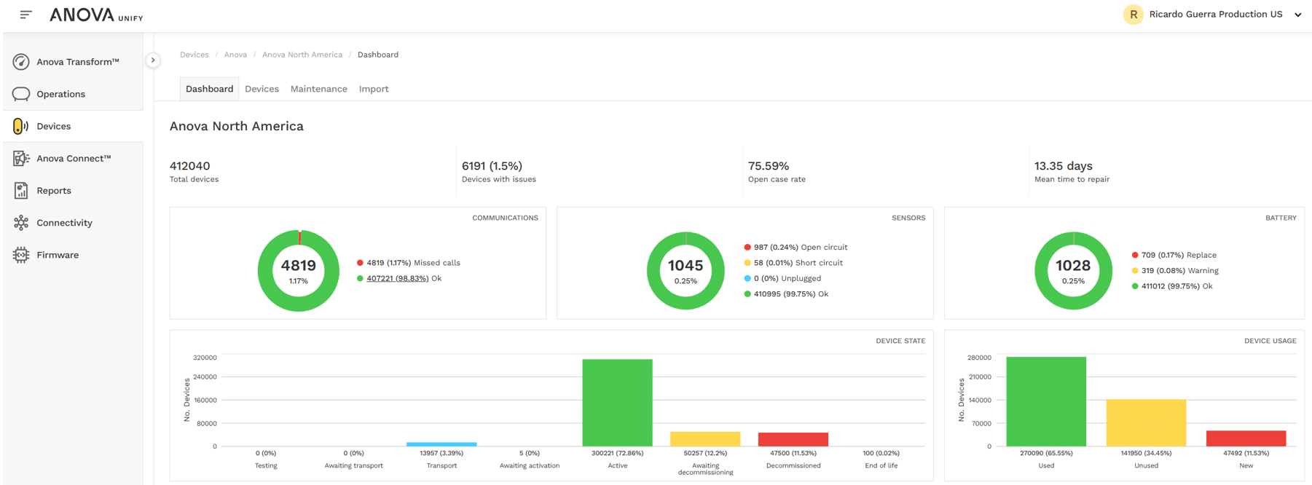Open Anova Transform menu item
Image resolution: width=1312 pixels, height=485 pixels.
[x=73, y=62]
